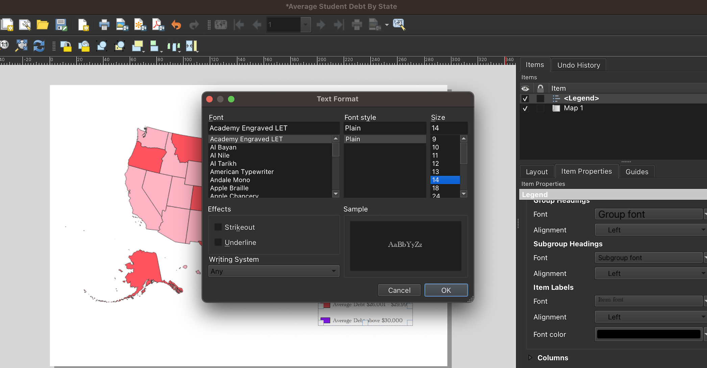Enable Underline text effect
This screenshot has height=368, width=707.
click(x=218, y=242)
